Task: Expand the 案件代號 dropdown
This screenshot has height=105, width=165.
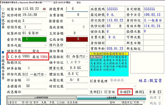Action: tap(45, 45)
